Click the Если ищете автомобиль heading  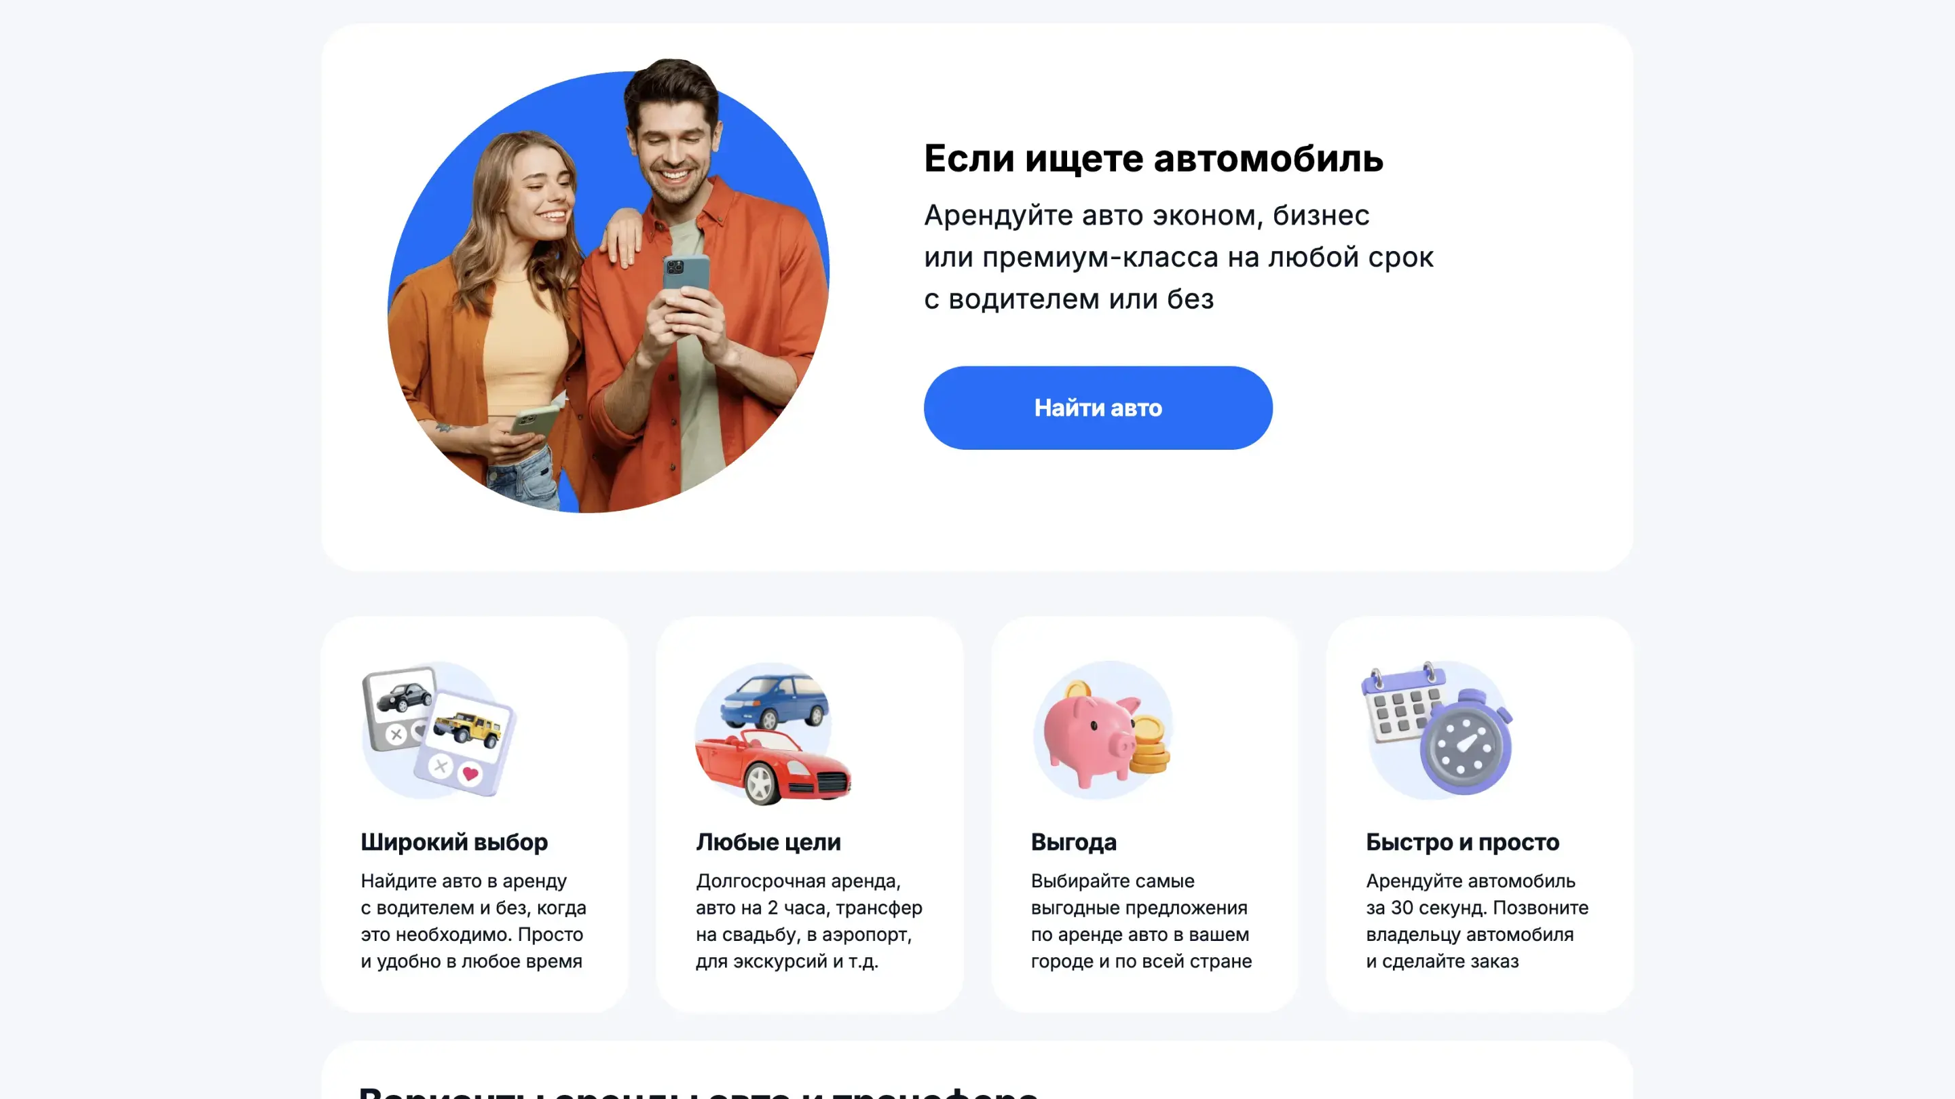1153,159
